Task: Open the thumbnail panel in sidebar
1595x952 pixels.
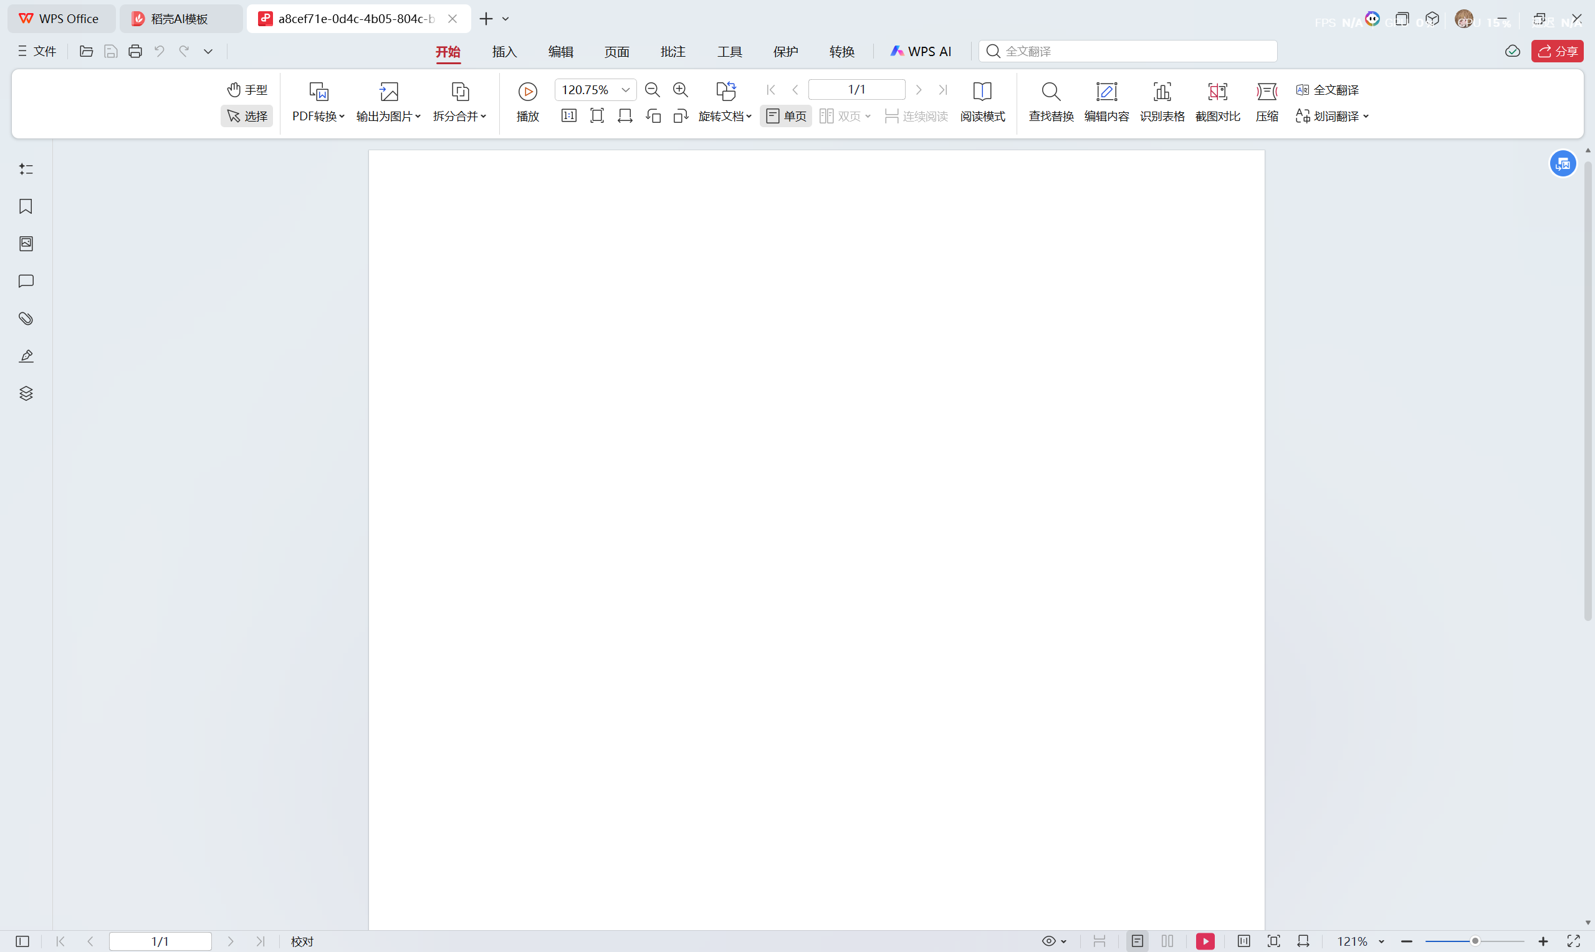Action: coord(26,244)
